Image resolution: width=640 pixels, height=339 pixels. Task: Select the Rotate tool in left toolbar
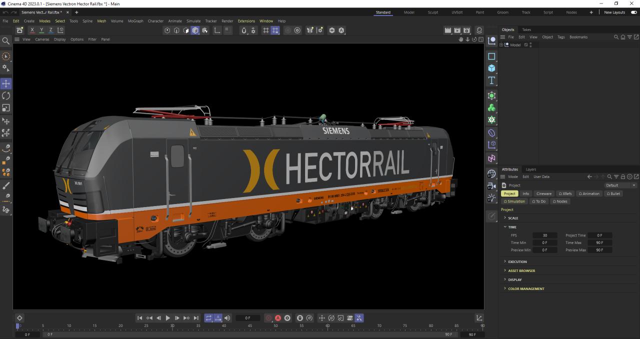point(6,95)
